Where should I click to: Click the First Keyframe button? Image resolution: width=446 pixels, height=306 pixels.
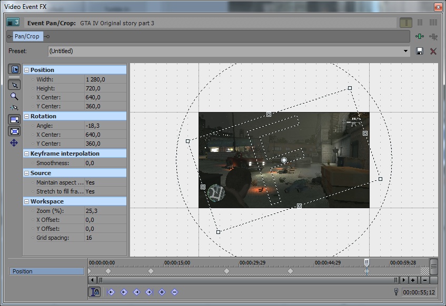111,292
